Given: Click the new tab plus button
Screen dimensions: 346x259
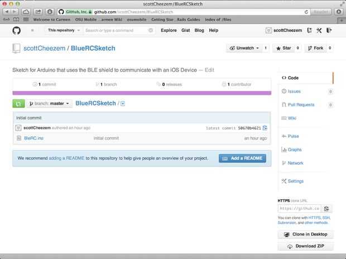Looking at the screenshot, I should (342, 20).
